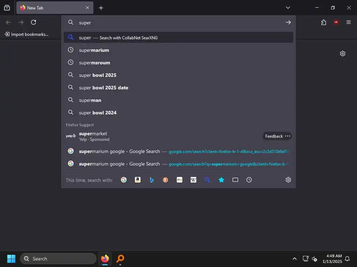Click the Go arrow in address bar

[288, 22]
